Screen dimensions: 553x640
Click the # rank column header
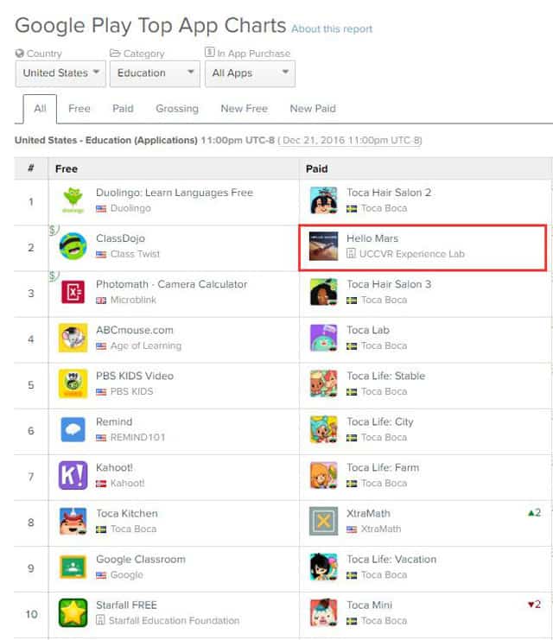coord(31,168)
